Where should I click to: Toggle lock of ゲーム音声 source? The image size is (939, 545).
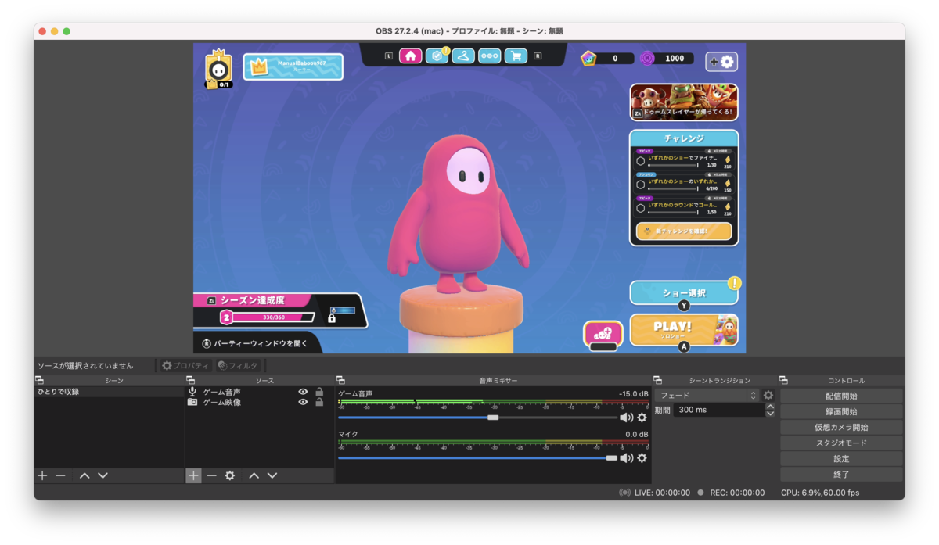pos(319,392)
